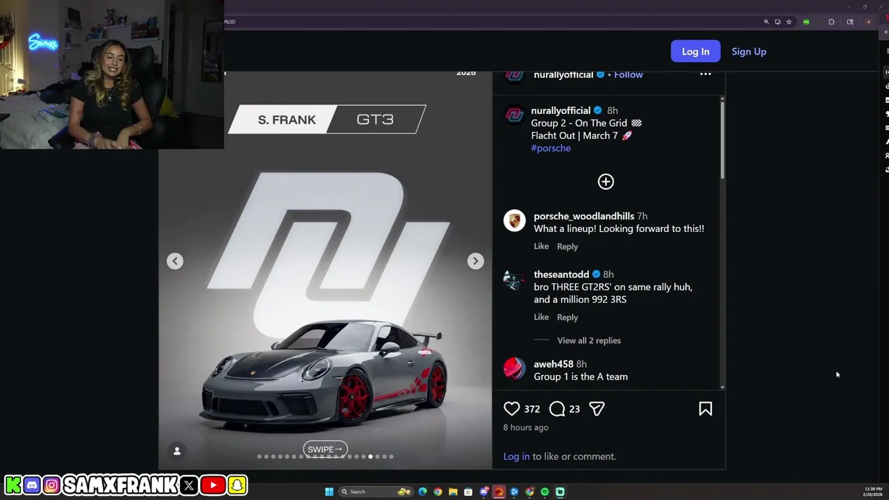The width and height of the screenshot is (889, 500).
Task: Bookmark page with star icon
Action: tap(789, 22)
